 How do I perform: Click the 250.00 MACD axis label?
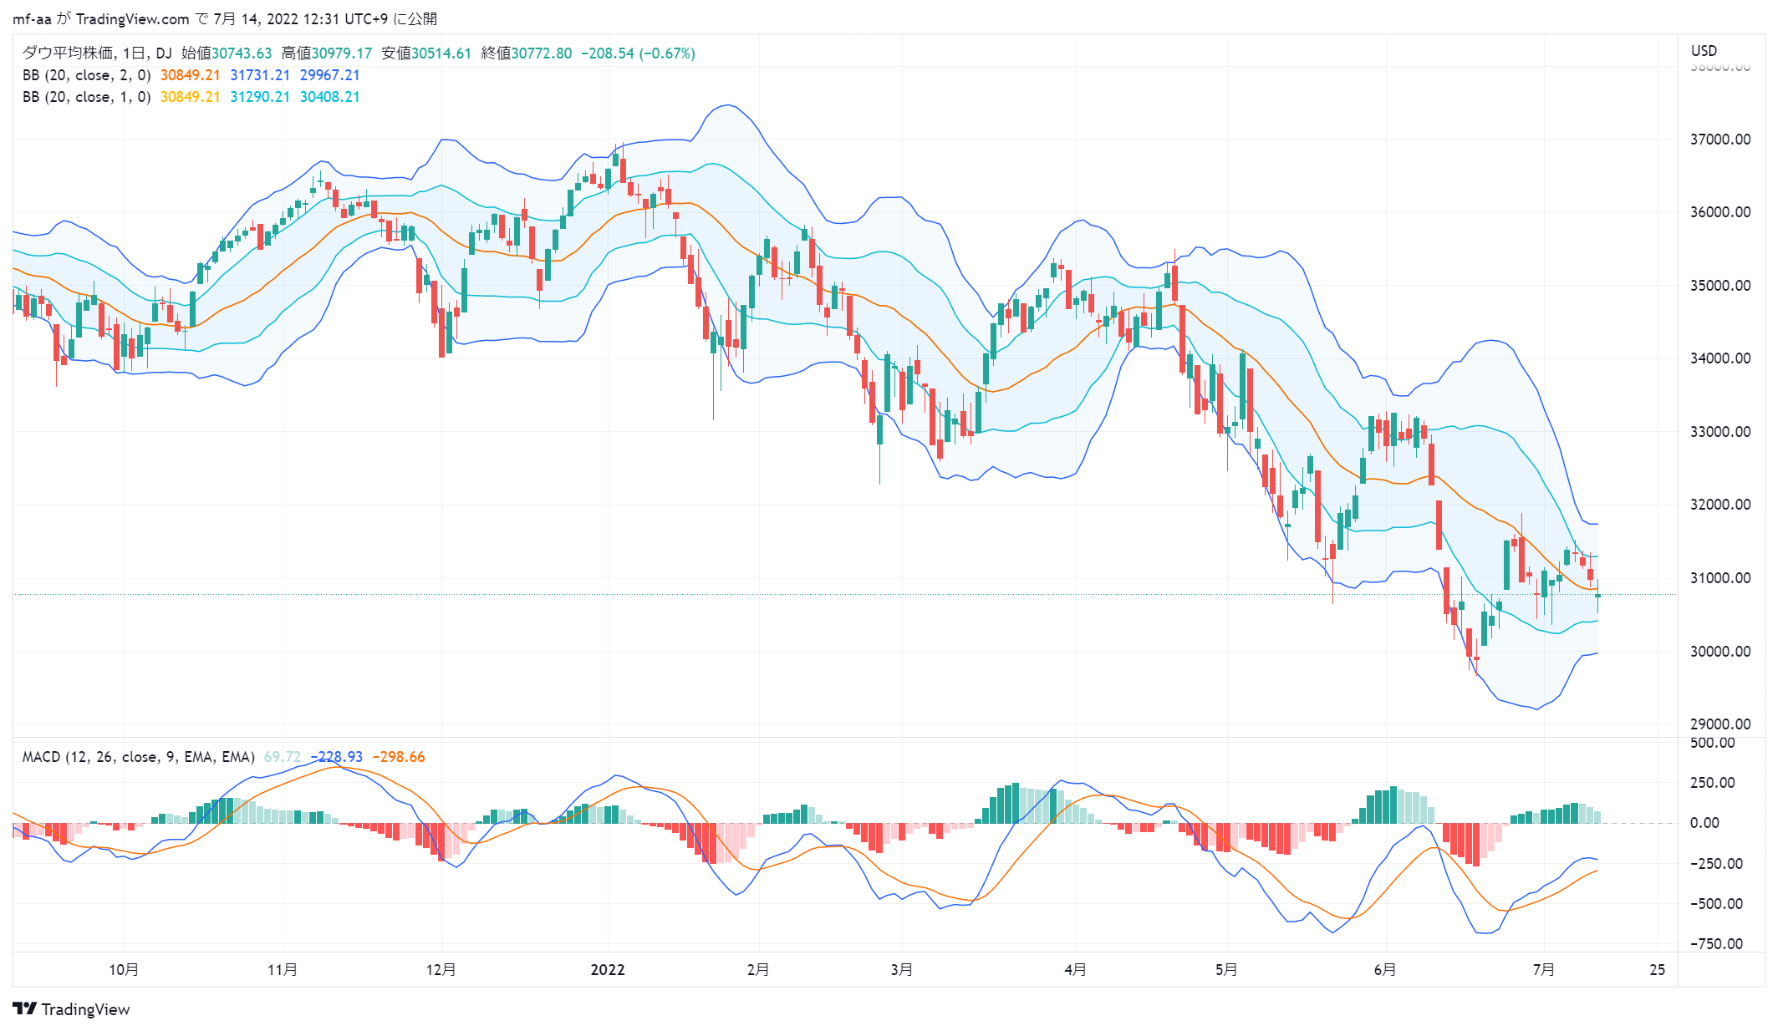pyautogui.click(x=1712, y=783)
